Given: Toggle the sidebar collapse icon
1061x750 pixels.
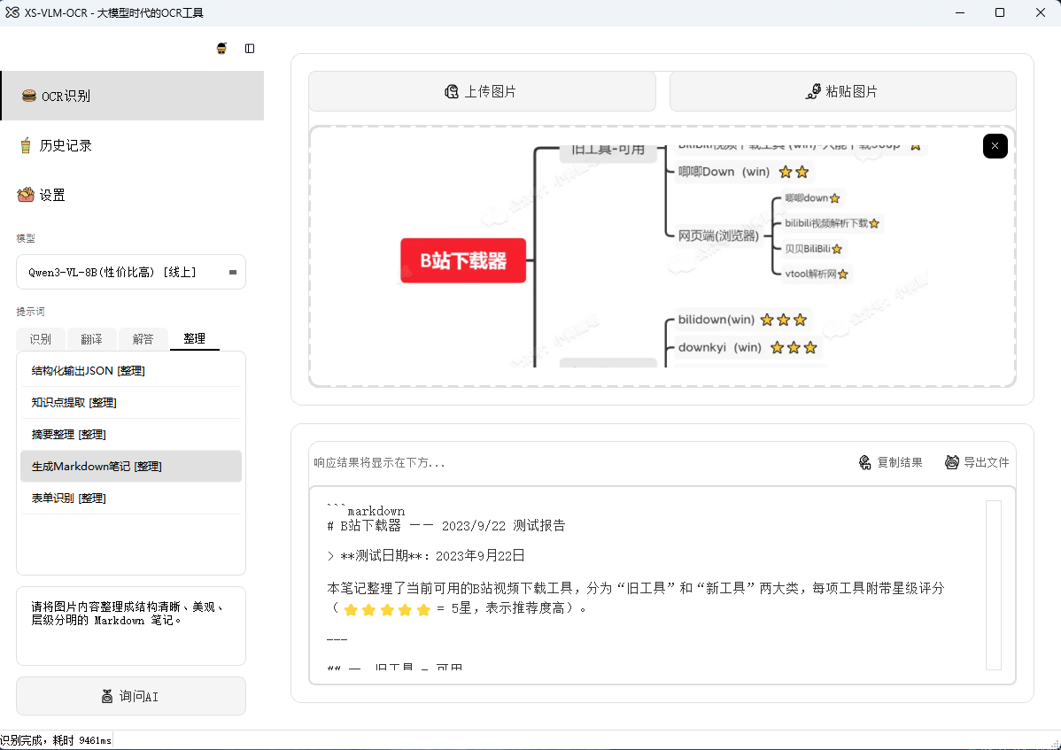Looking at the screenshot, I should [x=250, y=48].
